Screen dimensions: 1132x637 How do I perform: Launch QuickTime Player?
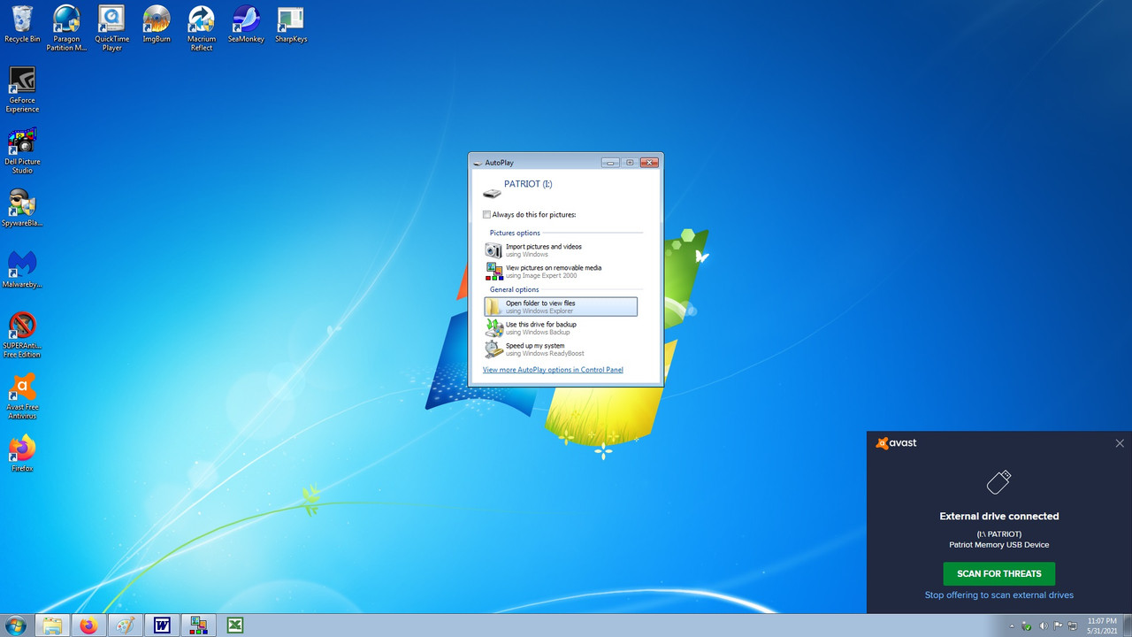tap(111, 19)
